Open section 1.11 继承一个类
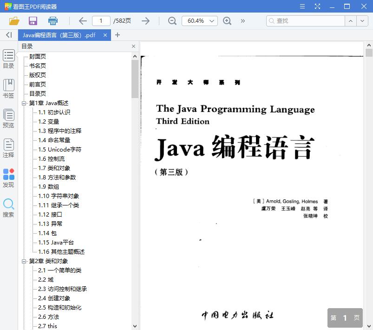The width and height of the screenshot is (373, 330). [x=59, y=205]
